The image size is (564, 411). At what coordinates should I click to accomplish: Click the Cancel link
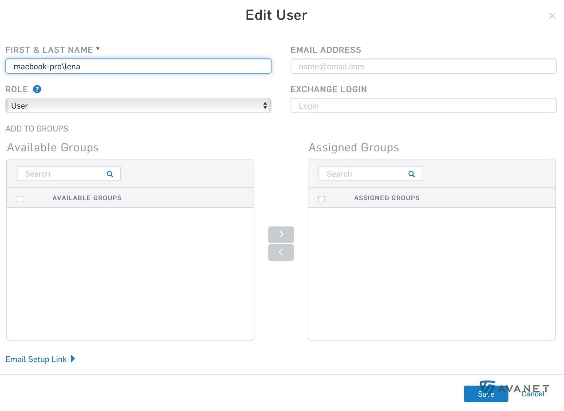click(533, 394)
